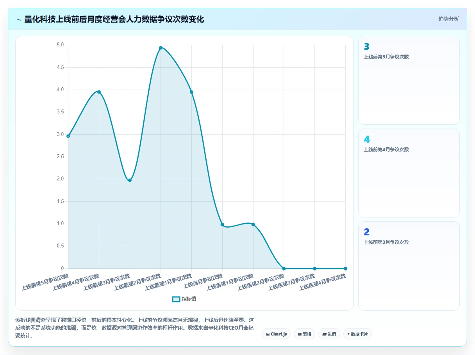Viewport: 475px width, 355px height.
Task: Click card label 上线前第4月争议次数
Action: point(386,150)
